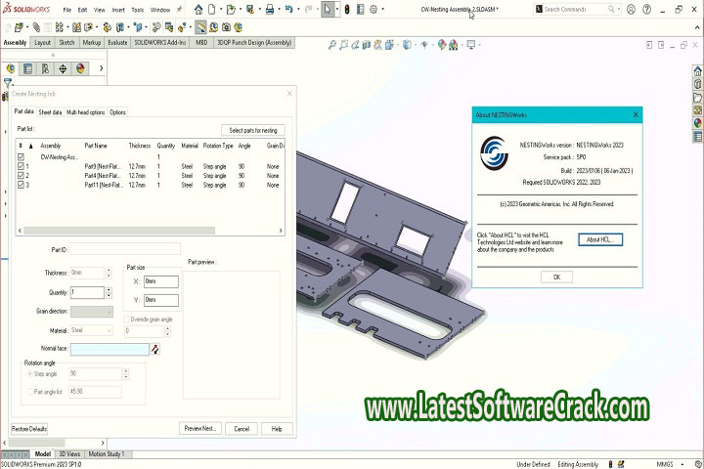
Task: Undo the last action with the Undo arrow
Action: 288,9
